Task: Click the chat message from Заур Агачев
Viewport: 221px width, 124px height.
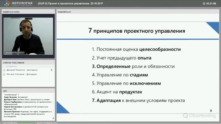Action: [16, 97]
